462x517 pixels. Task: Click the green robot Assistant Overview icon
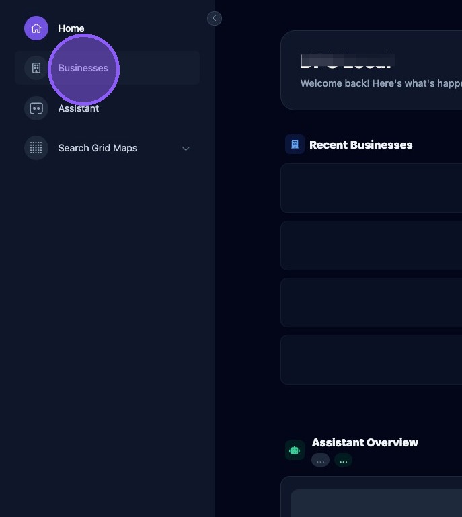295,450
